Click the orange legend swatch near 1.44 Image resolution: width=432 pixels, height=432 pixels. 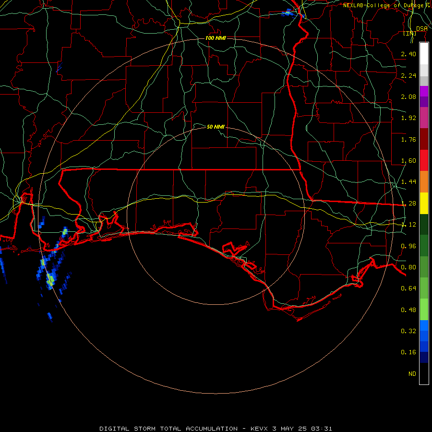(424, 182)
